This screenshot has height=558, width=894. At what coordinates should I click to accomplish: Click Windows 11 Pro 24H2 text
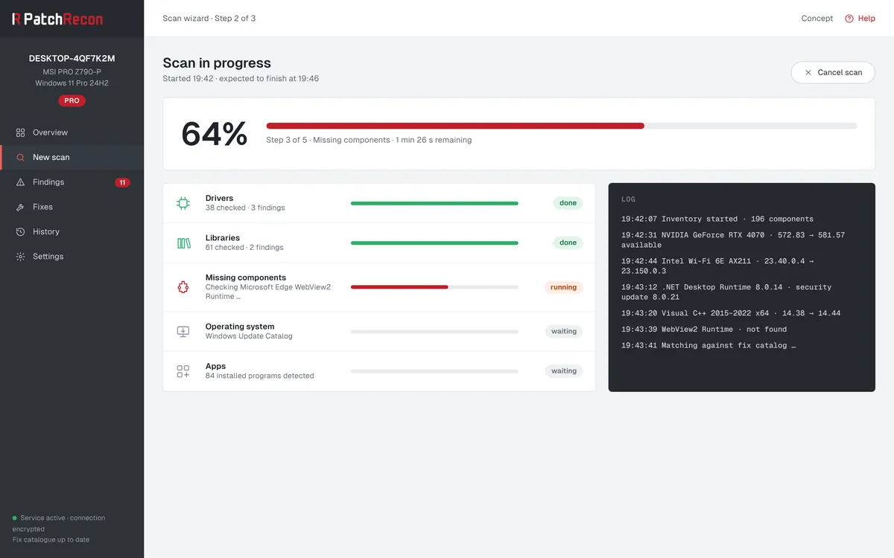tap(72, 83)
